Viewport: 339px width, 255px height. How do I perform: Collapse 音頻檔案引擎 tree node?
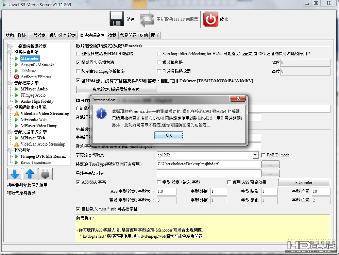click(x=10, y=83)
